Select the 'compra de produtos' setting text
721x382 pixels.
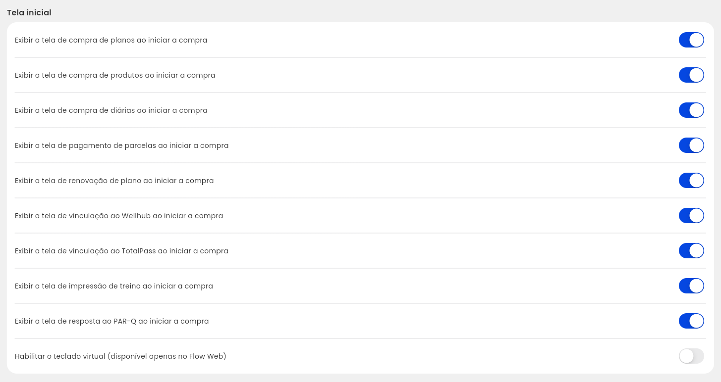point(115,75)
